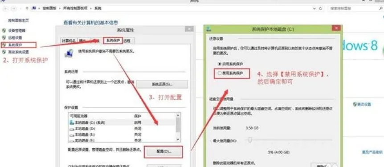Screen dimensions: 384x167
Task: Click 启用 status of drive C
Action: 137,122
